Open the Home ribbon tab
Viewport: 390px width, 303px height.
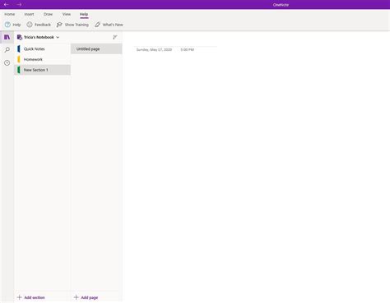(x=10, y=14)
